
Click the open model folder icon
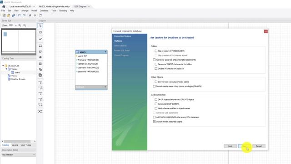point(9,15)
